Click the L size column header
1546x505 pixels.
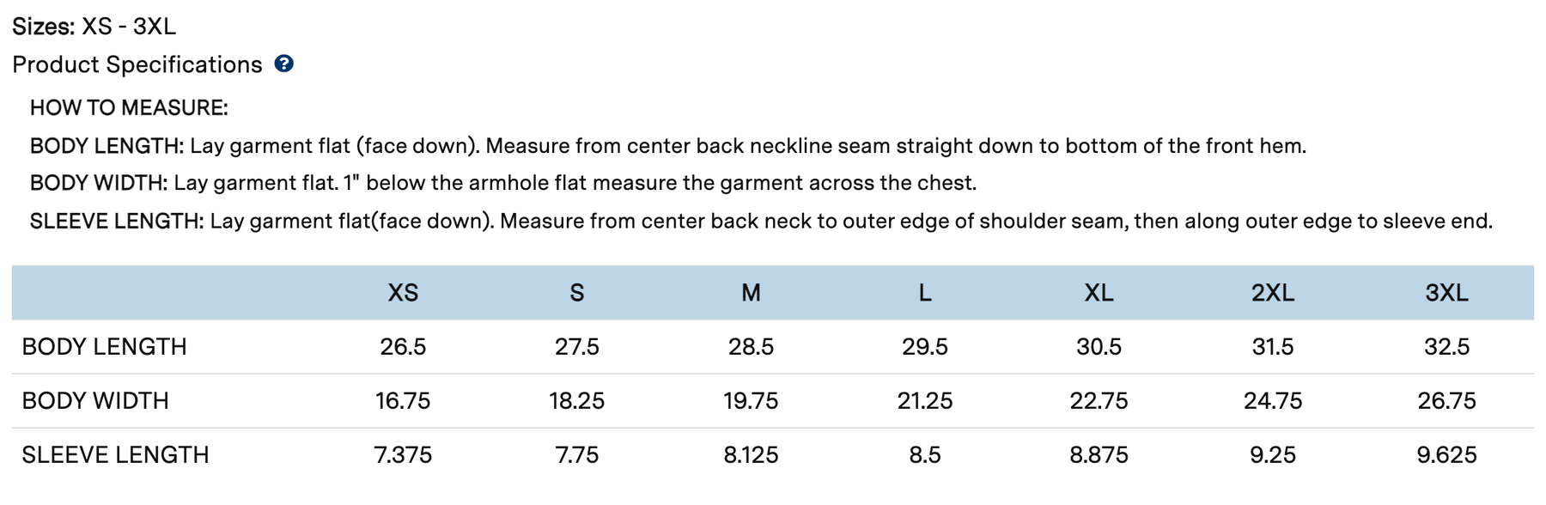click(x=925, y=293)
